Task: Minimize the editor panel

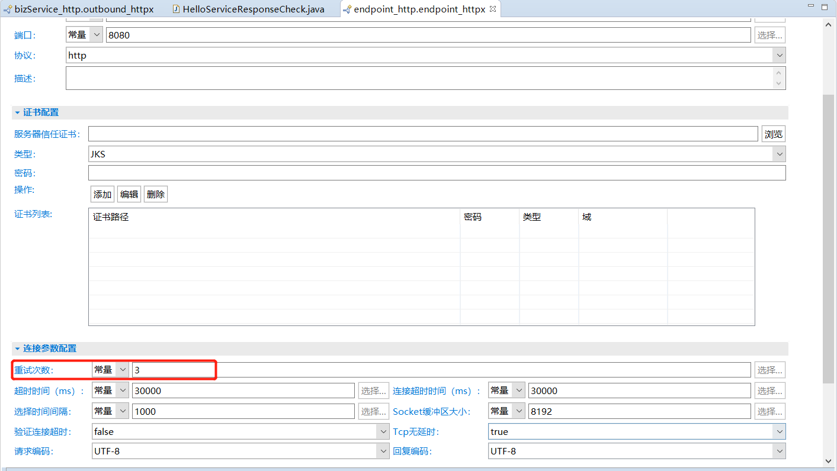Action: click(x=811, y=7)
